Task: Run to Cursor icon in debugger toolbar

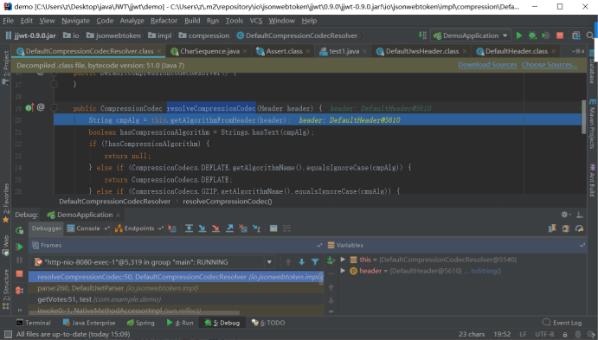Action: point(257,228)
